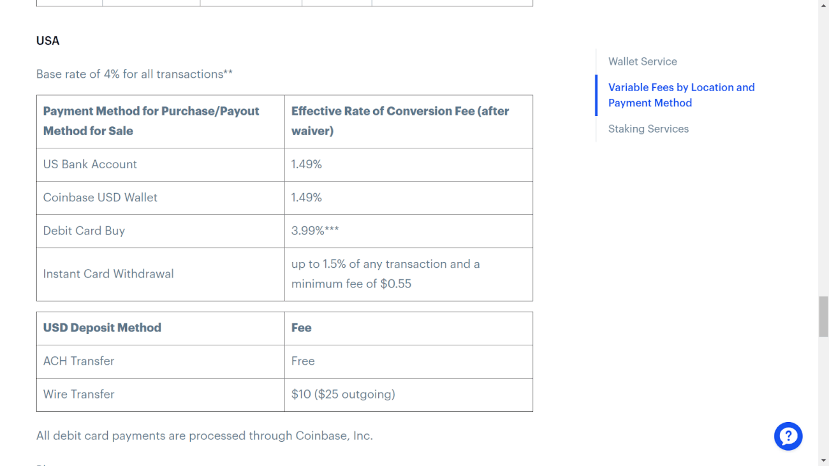Click the page scrollbar thumb
The height and width of the screenshot is (466, 829).
click(823, 316)
